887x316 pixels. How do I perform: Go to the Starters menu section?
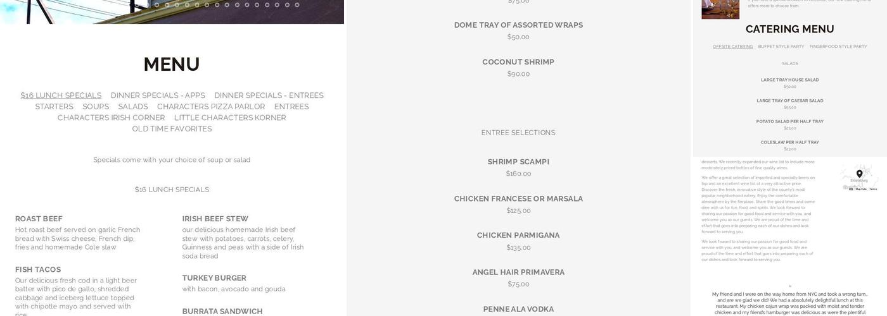54,107
